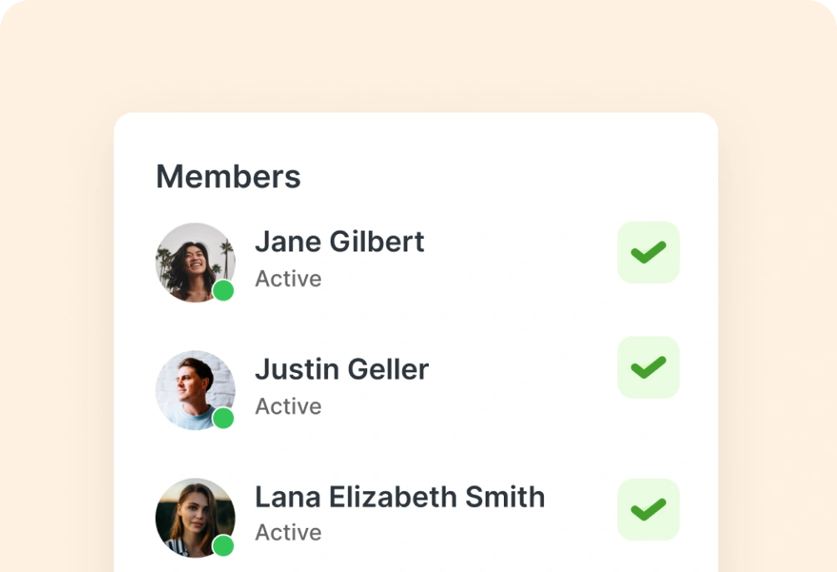Click empty white space right of Members heading
The width and height of the screenshot is (837, 572).
click(x=500, y=177)
